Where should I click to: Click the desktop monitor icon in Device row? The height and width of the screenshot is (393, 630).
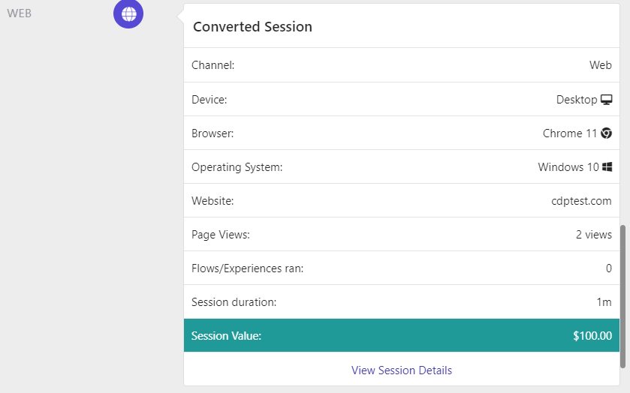[606, 100]
